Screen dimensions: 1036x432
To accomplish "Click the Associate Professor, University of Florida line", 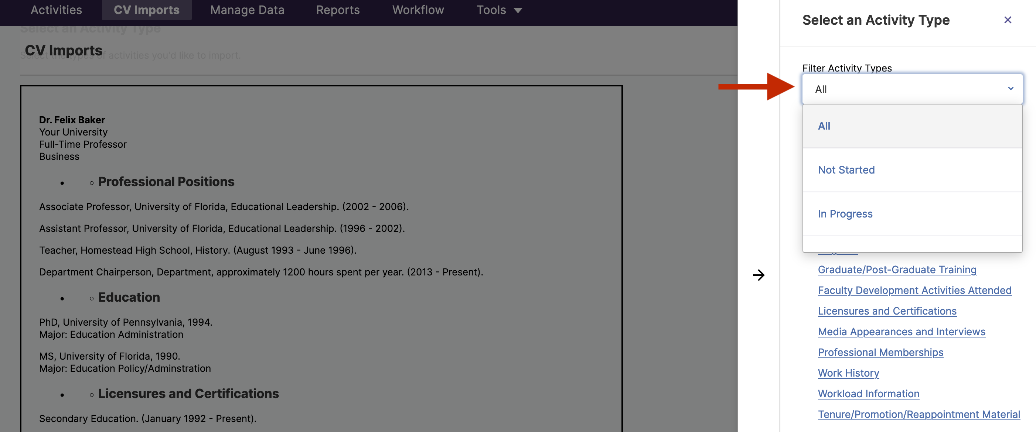I will tap(224, 206).
